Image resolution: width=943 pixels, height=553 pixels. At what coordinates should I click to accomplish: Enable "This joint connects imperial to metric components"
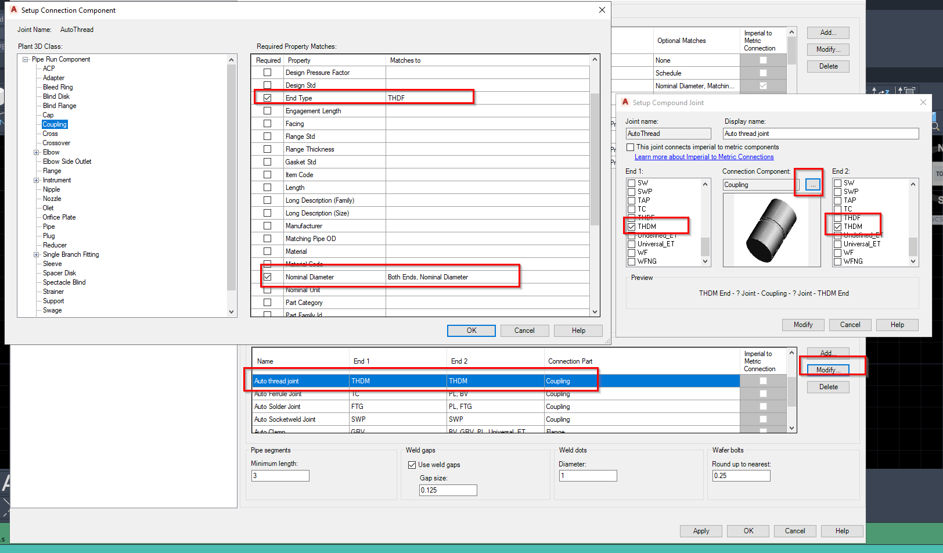(631, 147)
